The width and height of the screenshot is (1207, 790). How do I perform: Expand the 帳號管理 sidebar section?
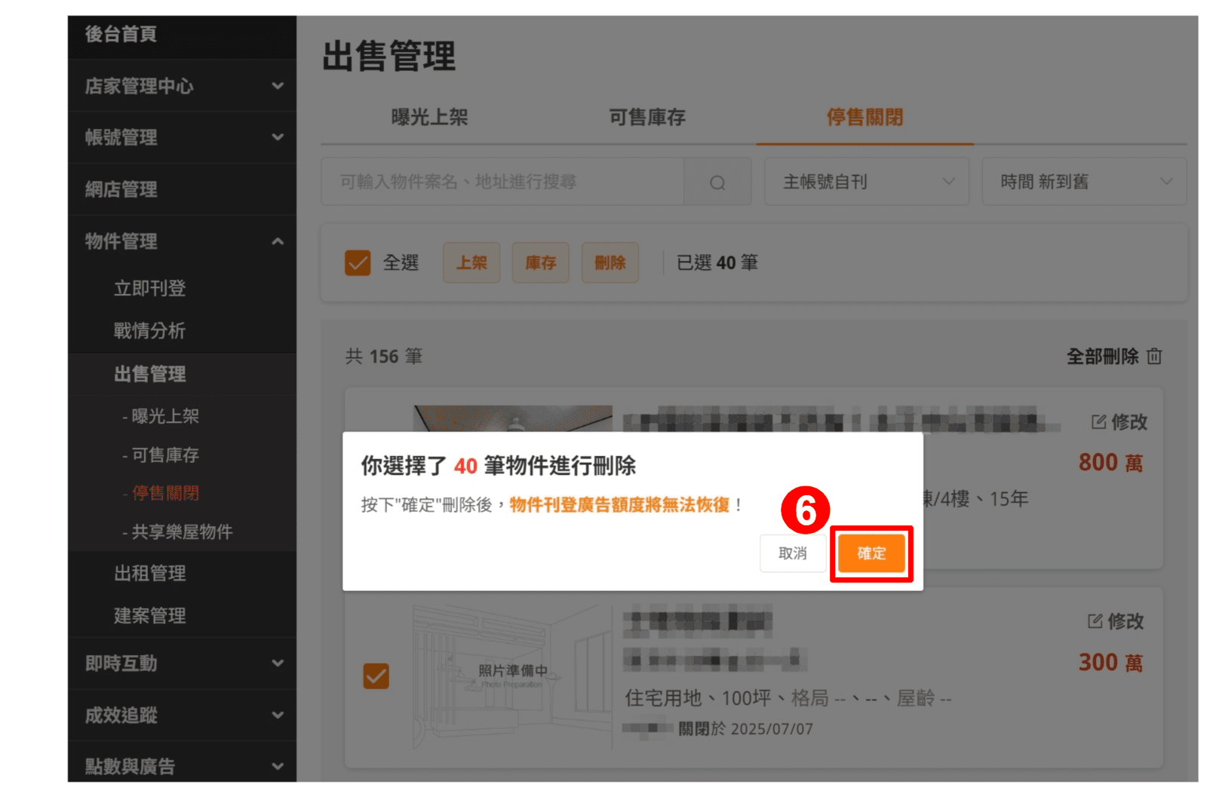pos(278,137)
